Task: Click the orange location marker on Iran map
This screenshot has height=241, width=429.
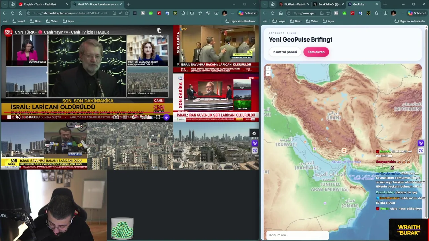Action: [x=344, y=151]
